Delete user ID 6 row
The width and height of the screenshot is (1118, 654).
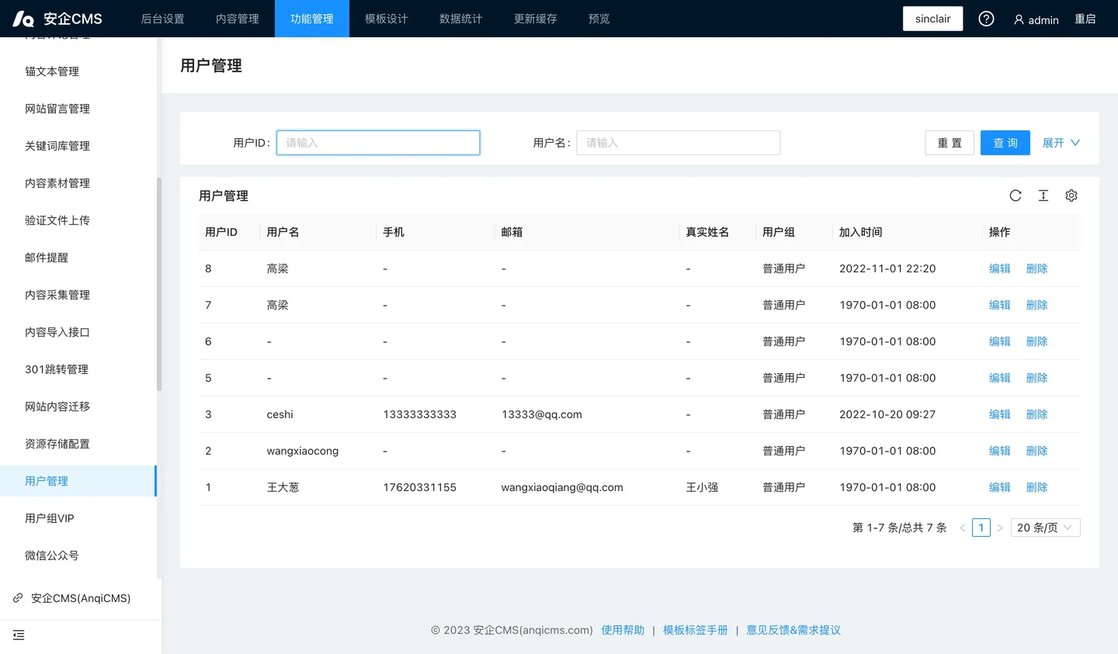pos(1037,341)
